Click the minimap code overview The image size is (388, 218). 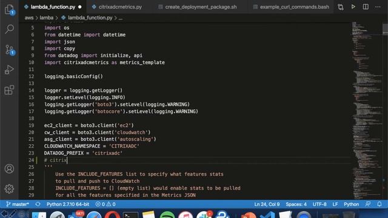tap(367, 110)
